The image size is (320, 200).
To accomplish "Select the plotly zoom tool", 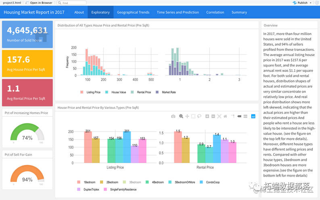I will (181, 116).
